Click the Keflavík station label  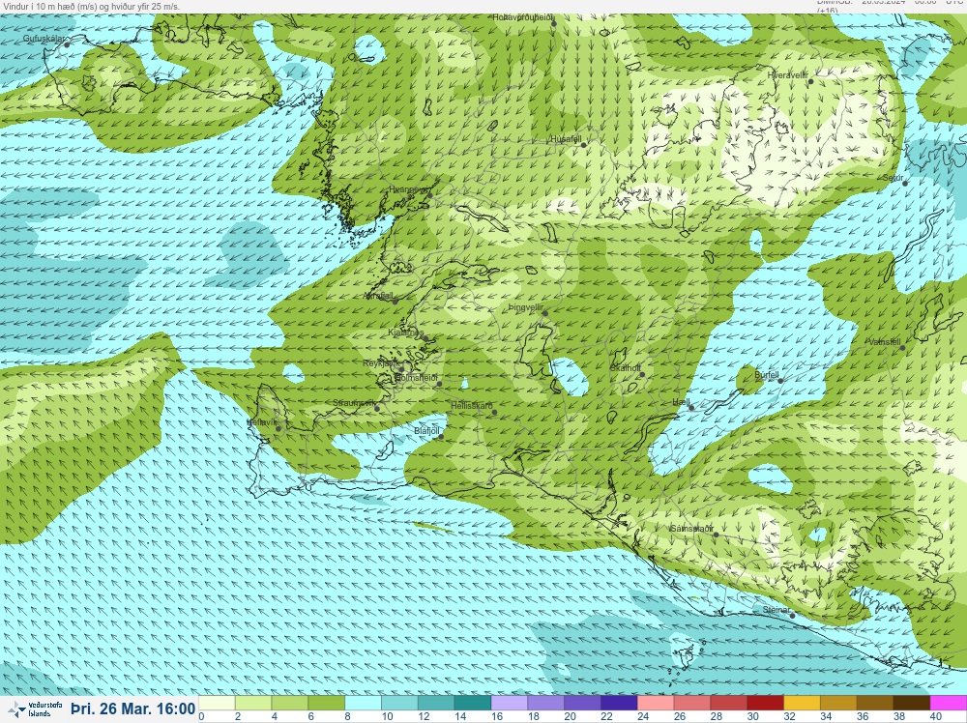click(261, 422)
